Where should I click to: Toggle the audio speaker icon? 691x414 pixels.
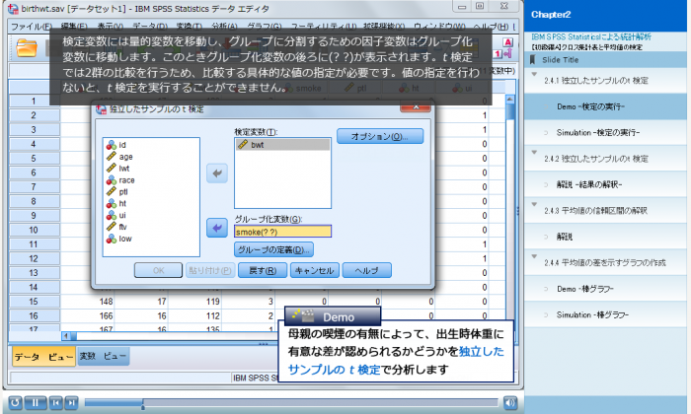pos(510,402)
